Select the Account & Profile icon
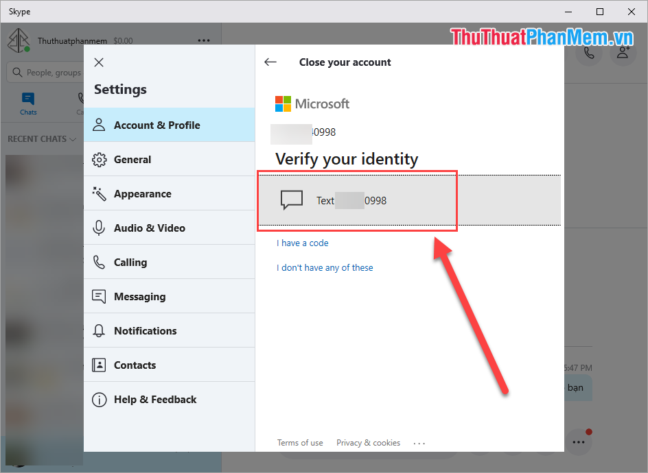Screen dimensions: 648x473 pos(98,125)
